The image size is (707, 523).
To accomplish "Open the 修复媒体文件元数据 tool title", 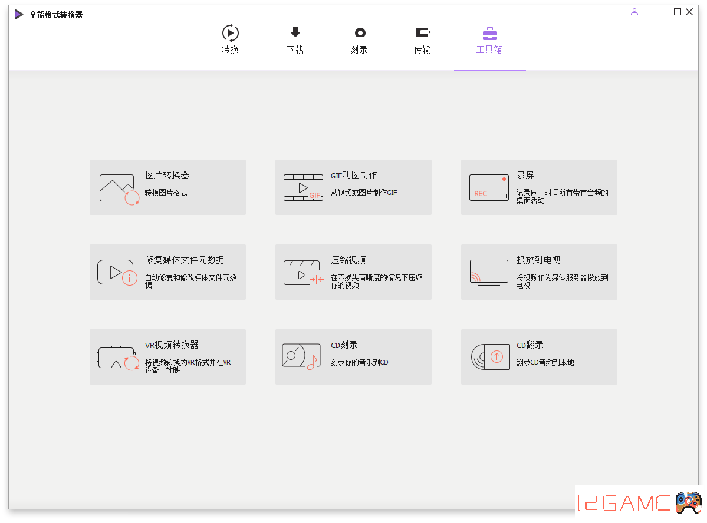I will tap(185, 260).
